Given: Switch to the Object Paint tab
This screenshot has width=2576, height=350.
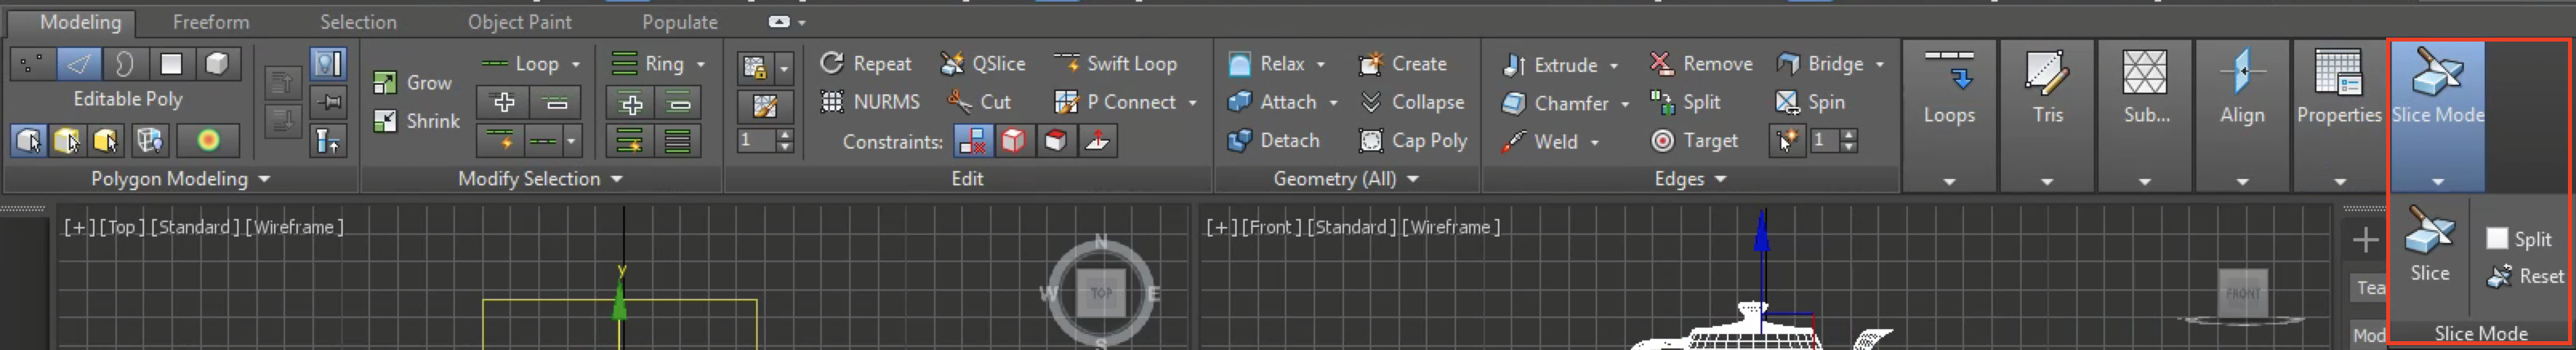Looking at the screenshot, I should (x=519, y=22).
